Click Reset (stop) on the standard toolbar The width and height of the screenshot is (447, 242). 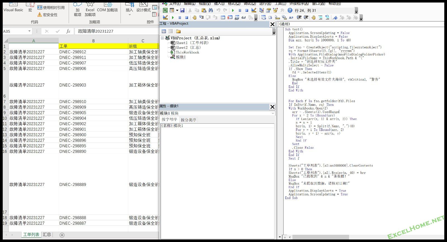(247, 10)
